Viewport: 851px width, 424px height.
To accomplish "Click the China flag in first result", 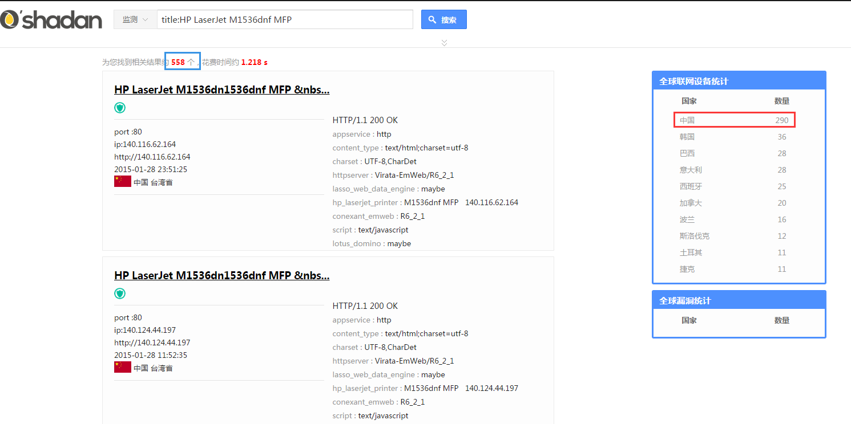I will pyautogui.click(x=123, y=181).
